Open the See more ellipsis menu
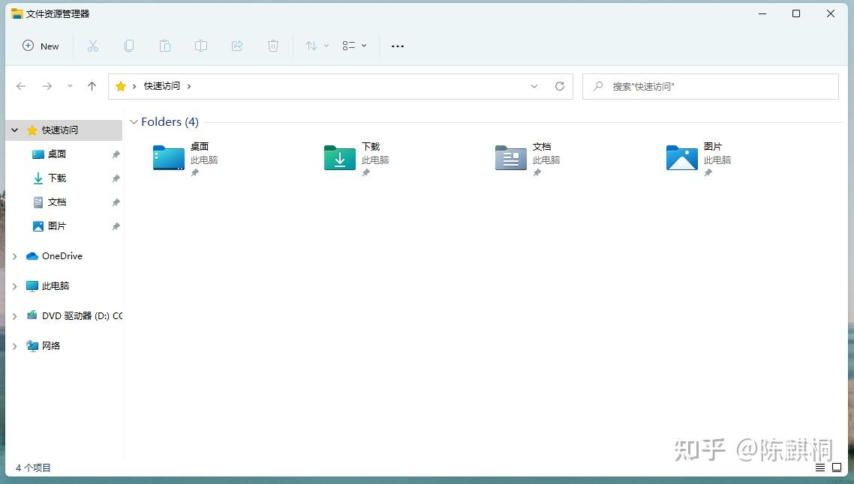Image resolution: width=854 pixels, height=484 pixels. pos(398,46)
